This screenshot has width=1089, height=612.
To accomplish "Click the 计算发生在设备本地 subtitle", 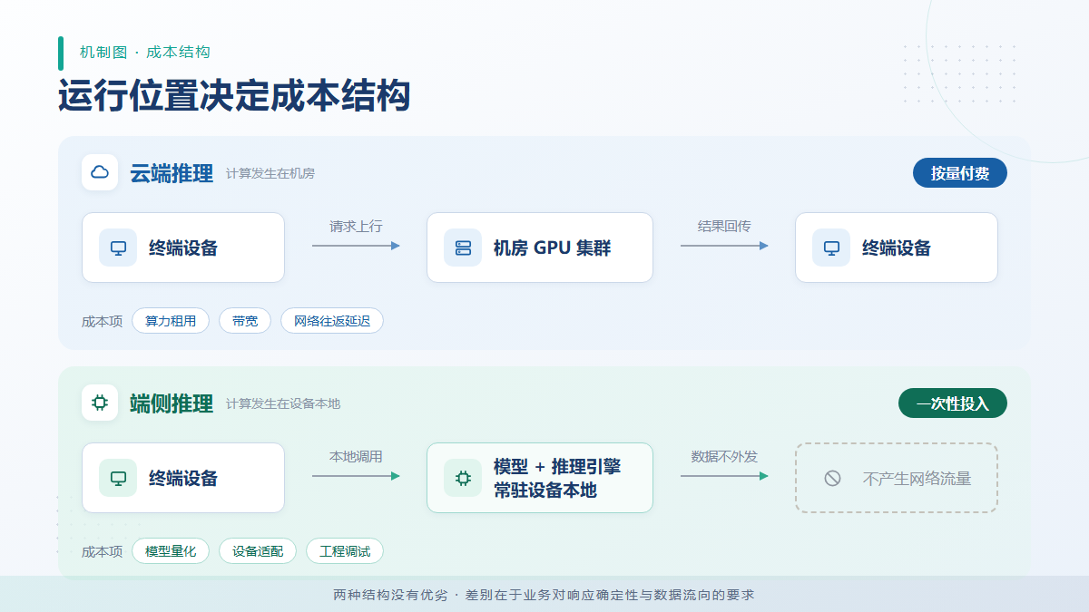I will pyautogui.click(x=283, y=404).
